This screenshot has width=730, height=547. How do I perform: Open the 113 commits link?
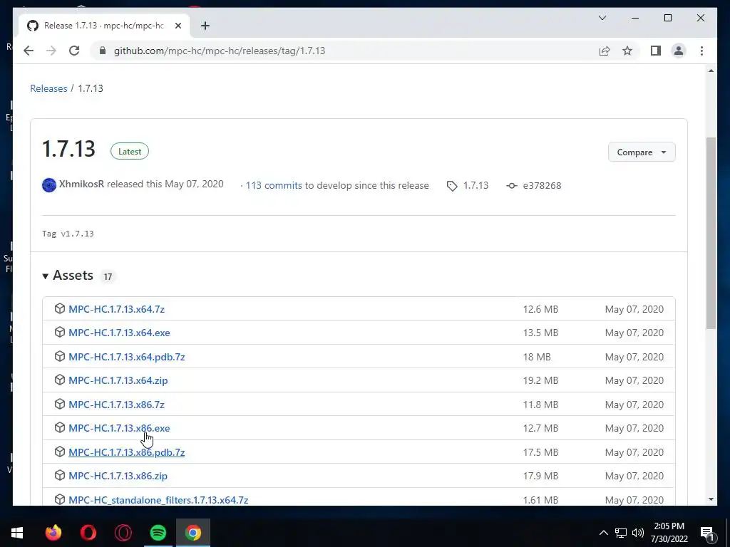(x=274, y=185)
